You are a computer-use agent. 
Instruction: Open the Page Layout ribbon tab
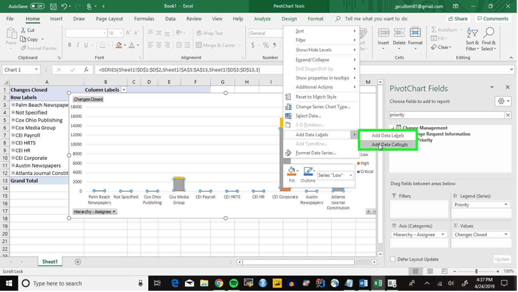109,19
